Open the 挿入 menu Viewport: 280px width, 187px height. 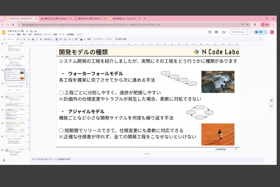point(30,35)
